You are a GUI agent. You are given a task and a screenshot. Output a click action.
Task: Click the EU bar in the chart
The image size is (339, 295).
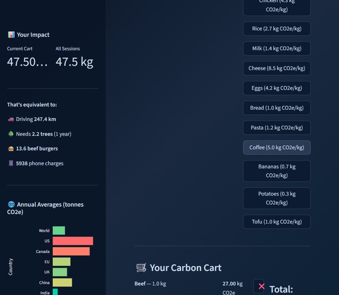click(62, 262)
